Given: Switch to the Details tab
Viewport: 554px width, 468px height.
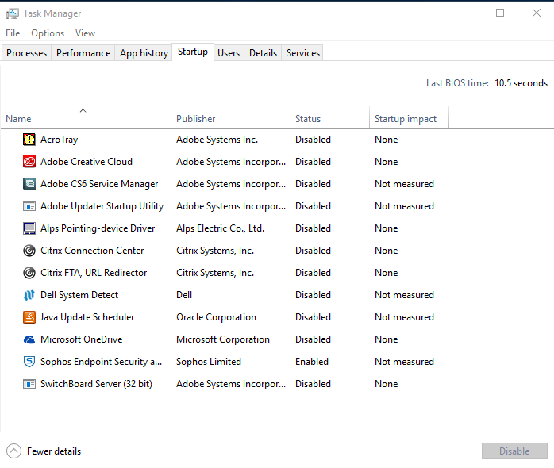Looking at the screenshot, I should (263, 53).
